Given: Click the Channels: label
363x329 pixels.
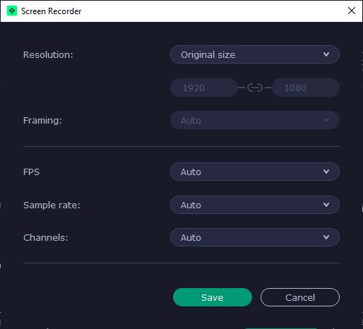Looking at the screenshot, I should click(45, 237).
